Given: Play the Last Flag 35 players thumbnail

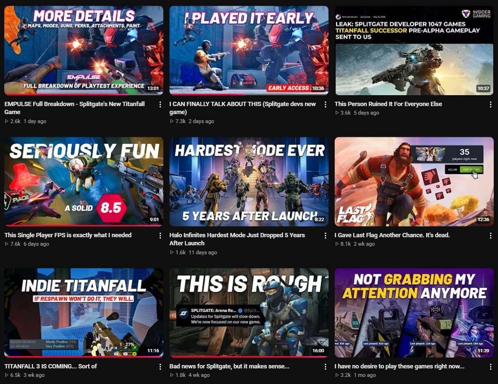Looking at the screenshot, I should coord(414,181).
